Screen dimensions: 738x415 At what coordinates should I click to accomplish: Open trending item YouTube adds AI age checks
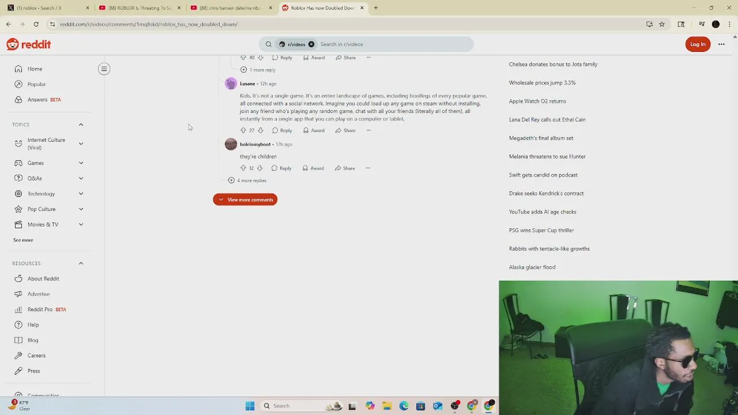pyautogui.click(x=543, y=212)
